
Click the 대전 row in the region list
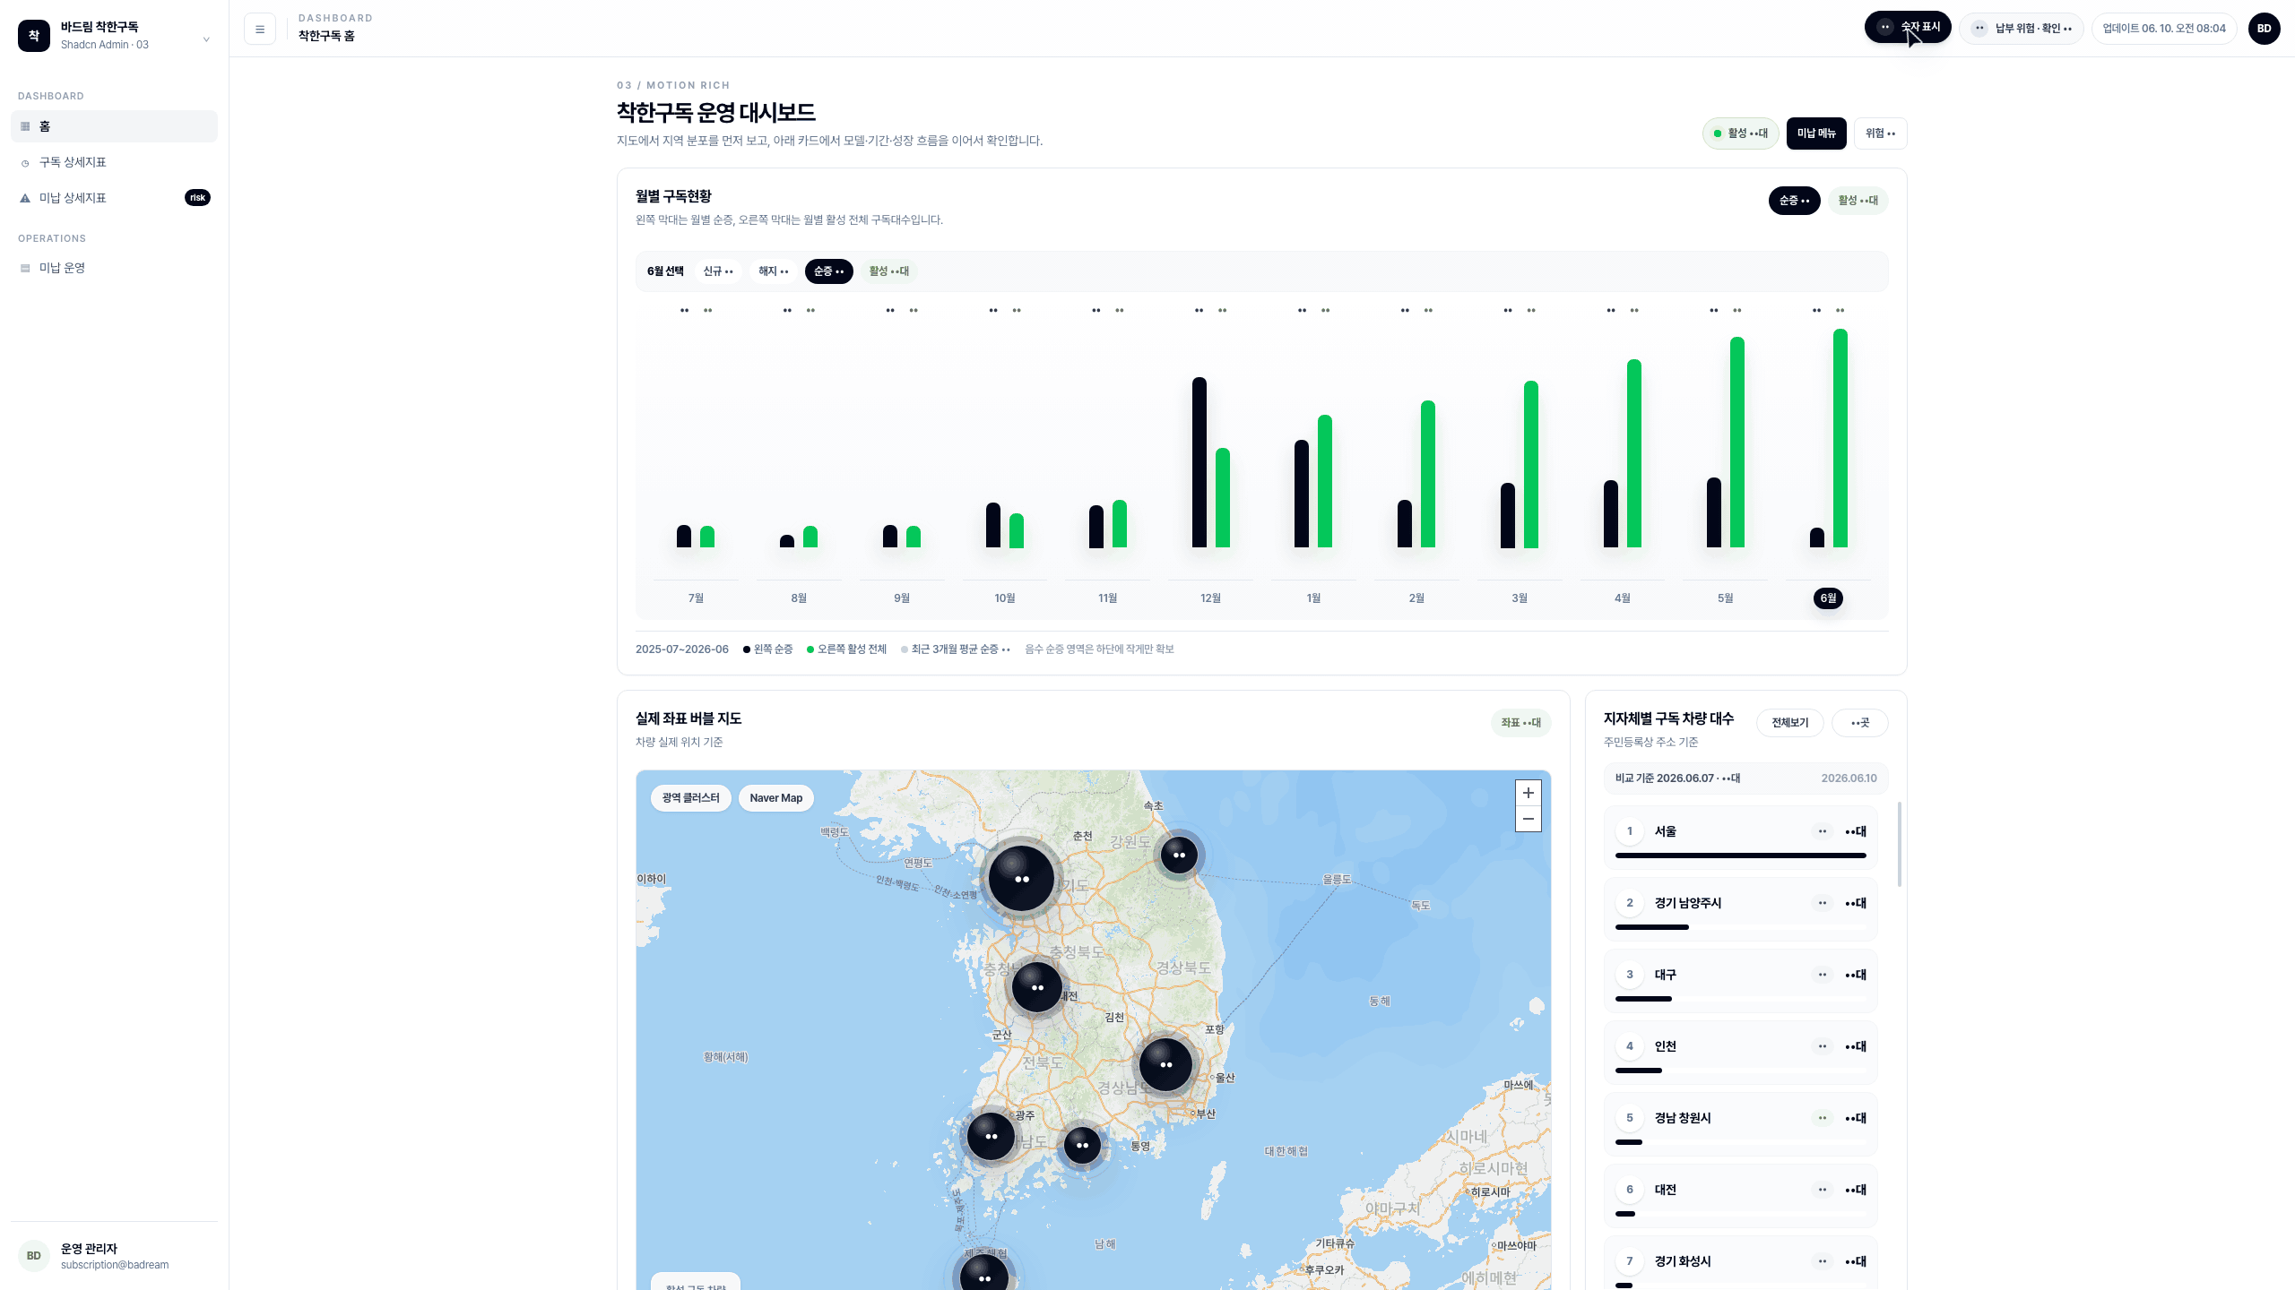[1741, 1196]
